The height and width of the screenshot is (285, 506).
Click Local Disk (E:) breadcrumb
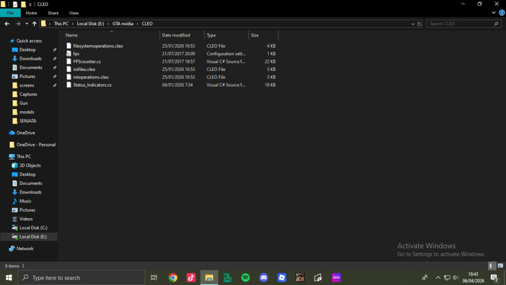[x=91, y=24]
